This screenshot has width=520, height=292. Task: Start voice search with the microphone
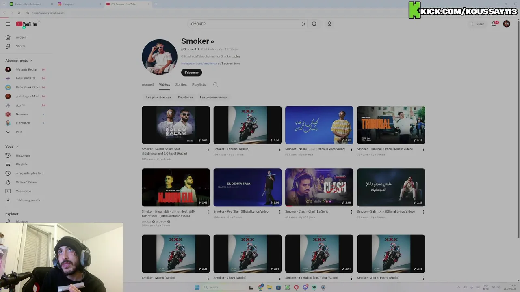tap(329, 24)
